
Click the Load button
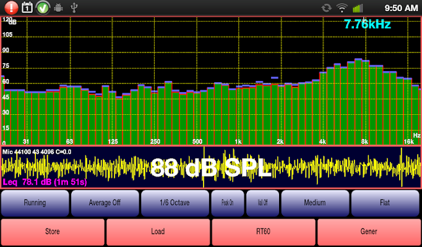point(158,232)
